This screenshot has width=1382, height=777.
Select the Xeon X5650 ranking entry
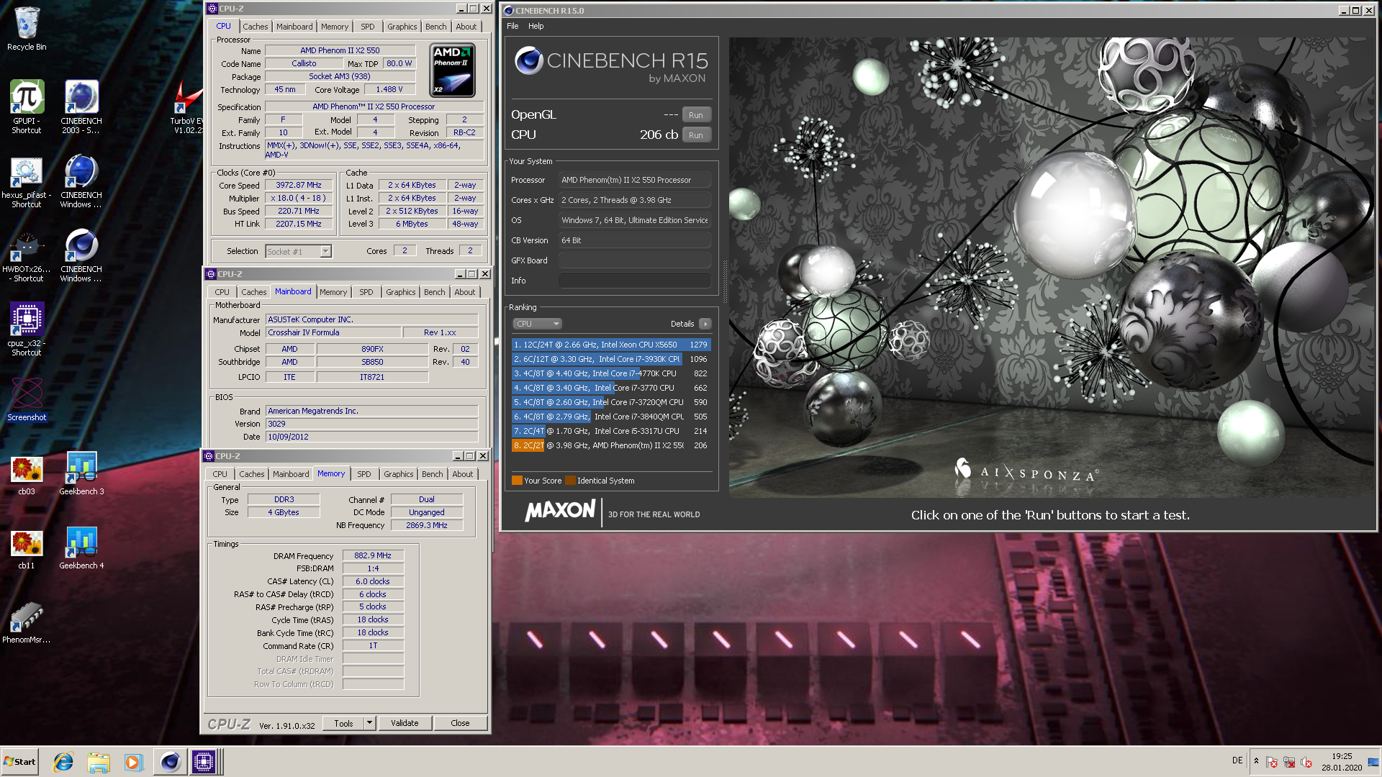coord(611,345)
